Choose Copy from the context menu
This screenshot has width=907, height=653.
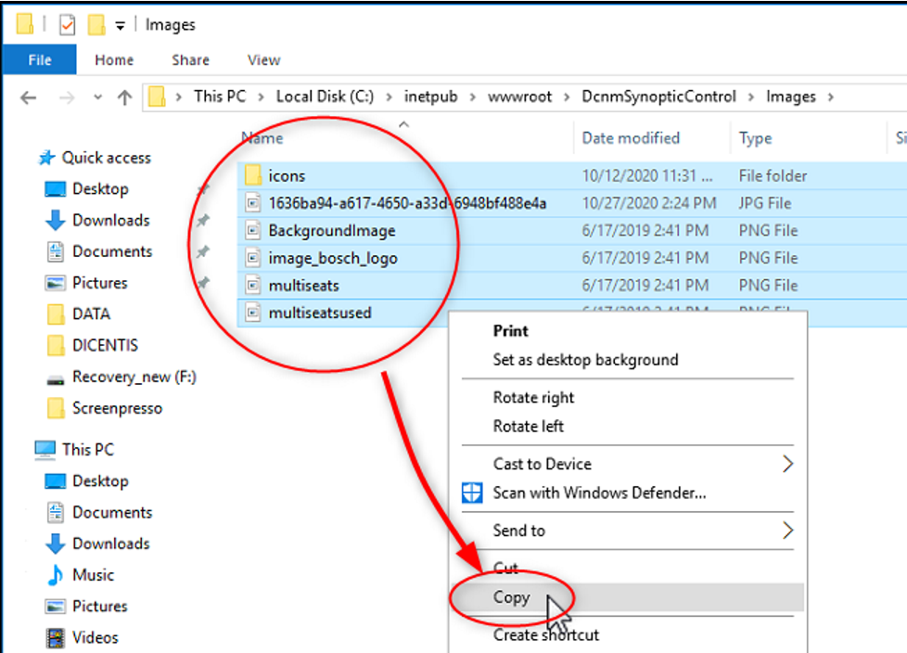511,597
